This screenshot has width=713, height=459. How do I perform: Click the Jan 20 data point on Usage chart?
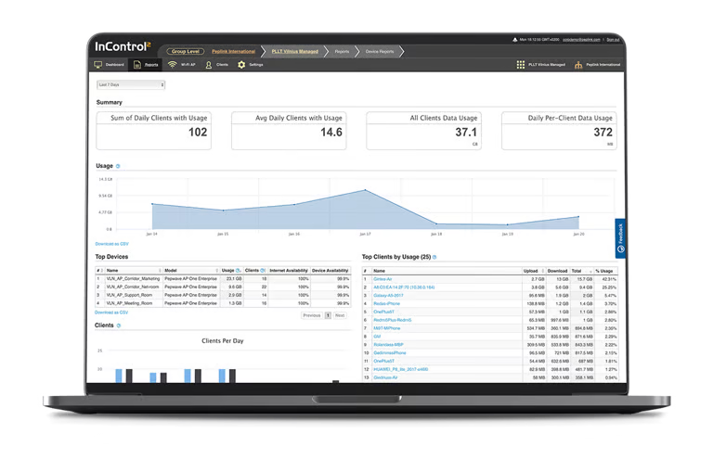pyautogui.click(x=578, y=217)
